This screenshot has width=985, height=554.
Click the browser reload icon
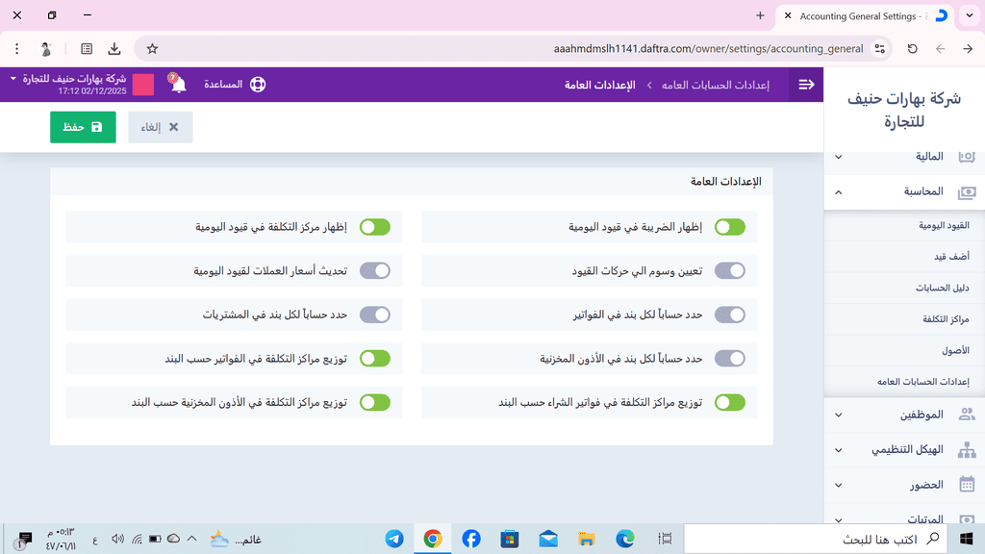tap(912, 49)
